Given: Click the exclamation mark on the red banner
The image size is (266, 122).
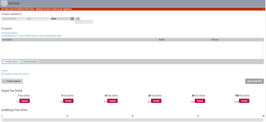Looking at the screenshot, I should point(264,9).
